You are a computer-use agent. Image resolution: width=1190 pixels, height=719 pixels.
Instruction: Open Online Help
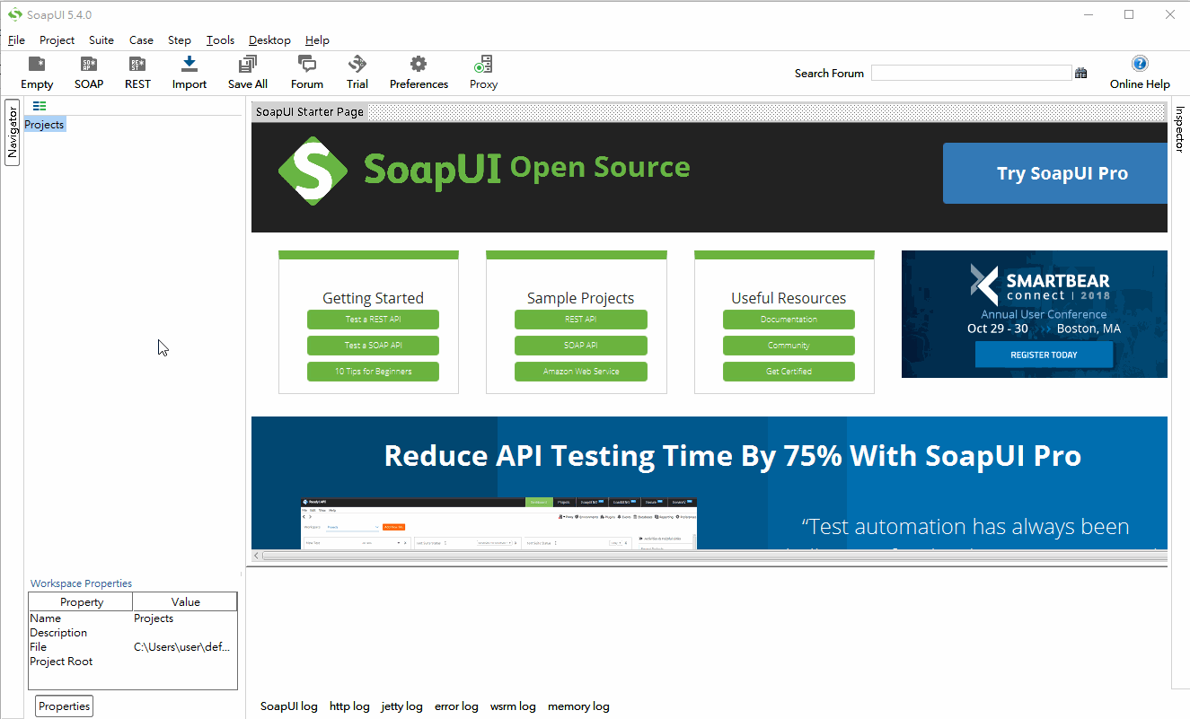coord(1139,72)
